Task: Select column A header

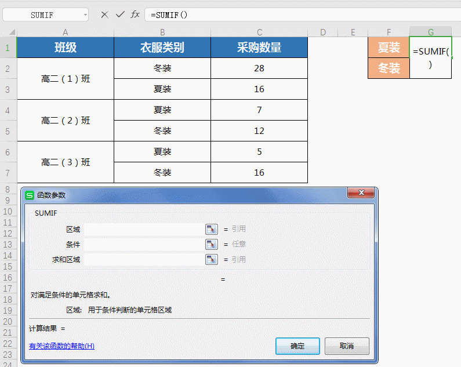Action: [x=66, y=32]
